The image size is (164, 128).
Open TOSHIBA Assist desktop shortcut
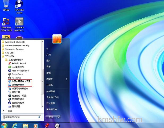pos(19,7)
